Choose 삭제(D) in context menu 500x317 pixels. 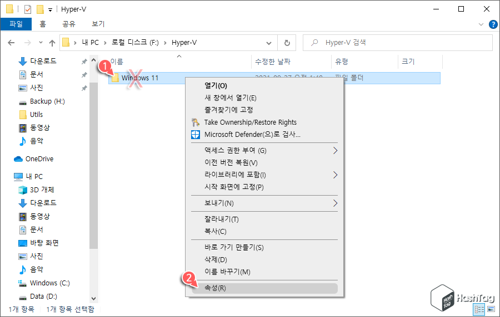pos(216,259)
